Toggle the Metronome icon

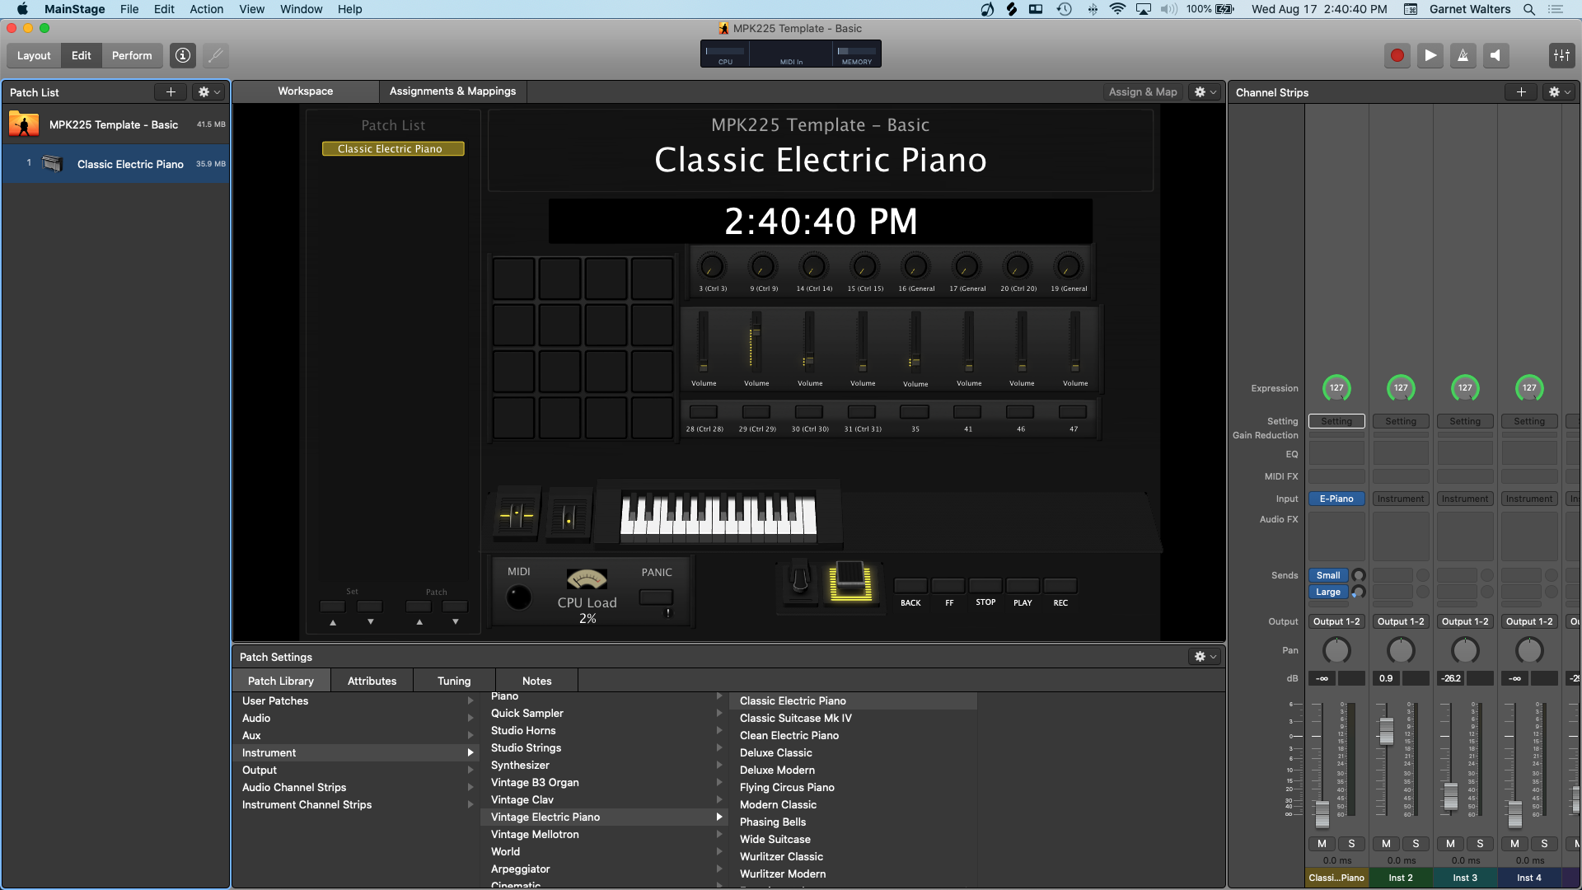[1463, 55]
